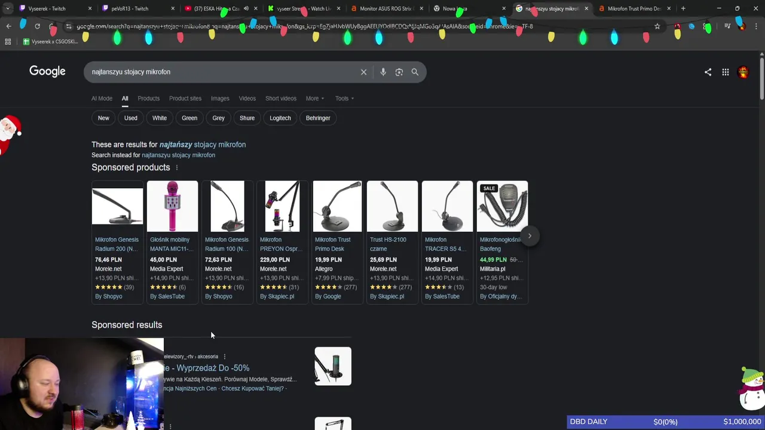Apply the Used filter chip

[130, 118]
